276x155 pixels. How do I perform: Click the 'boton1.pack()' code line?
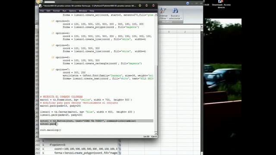coord(49,124)
